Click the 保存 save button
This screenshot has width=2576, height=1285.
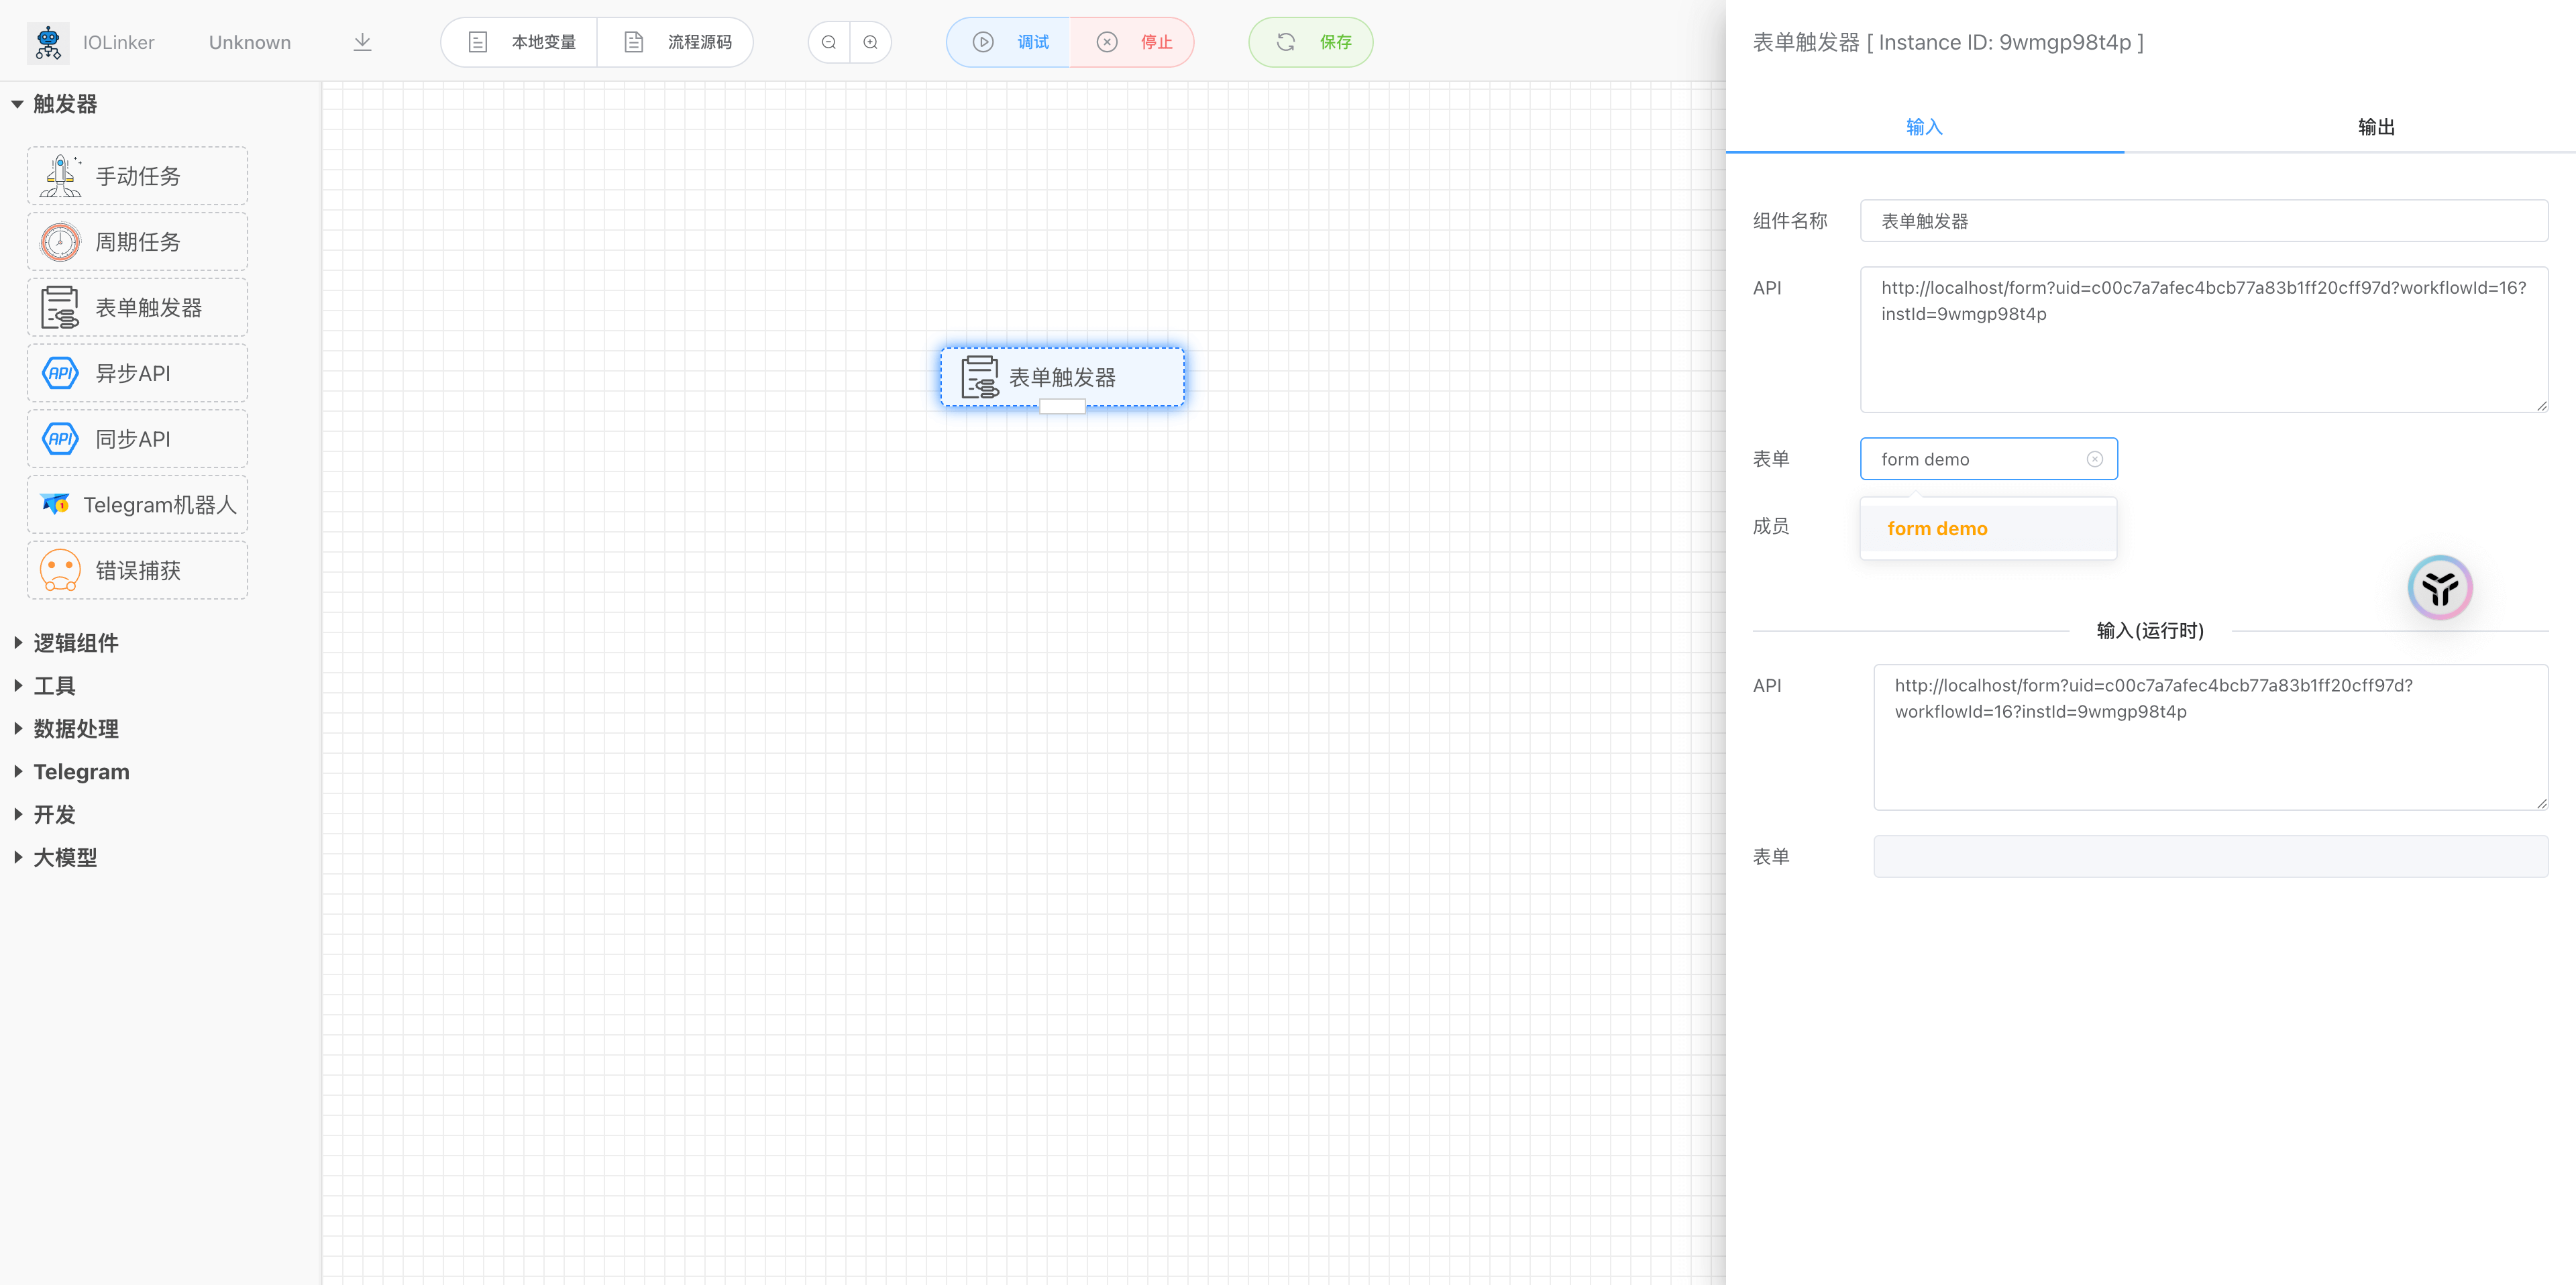click(x=1311, y=42)
